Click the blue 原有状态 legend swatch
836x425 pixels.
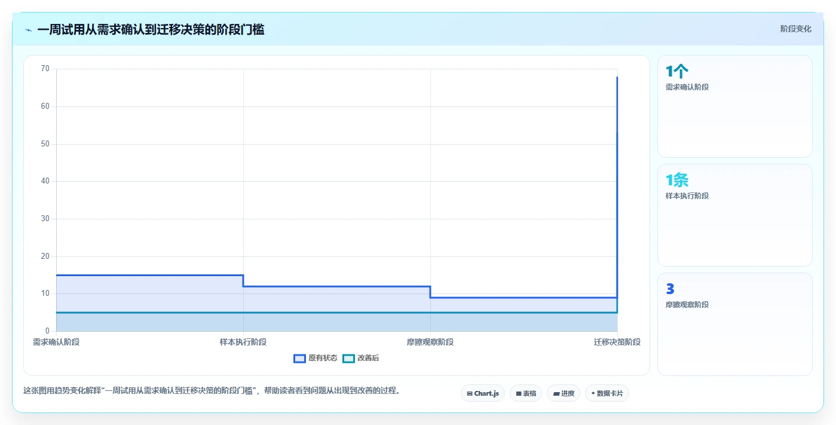coord(299,358)
